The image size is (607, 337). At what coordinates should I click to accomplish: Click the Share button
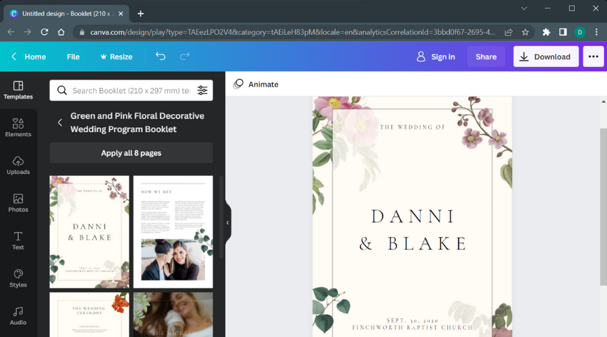click(486, 57)
